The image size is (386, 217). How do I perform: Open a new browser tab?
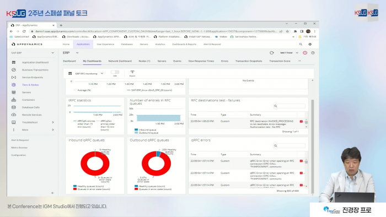(x=61, y=25)
